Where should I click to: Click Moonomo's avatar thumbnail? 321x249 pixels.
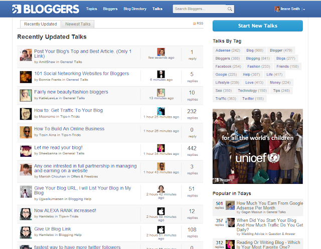[26, 114]
